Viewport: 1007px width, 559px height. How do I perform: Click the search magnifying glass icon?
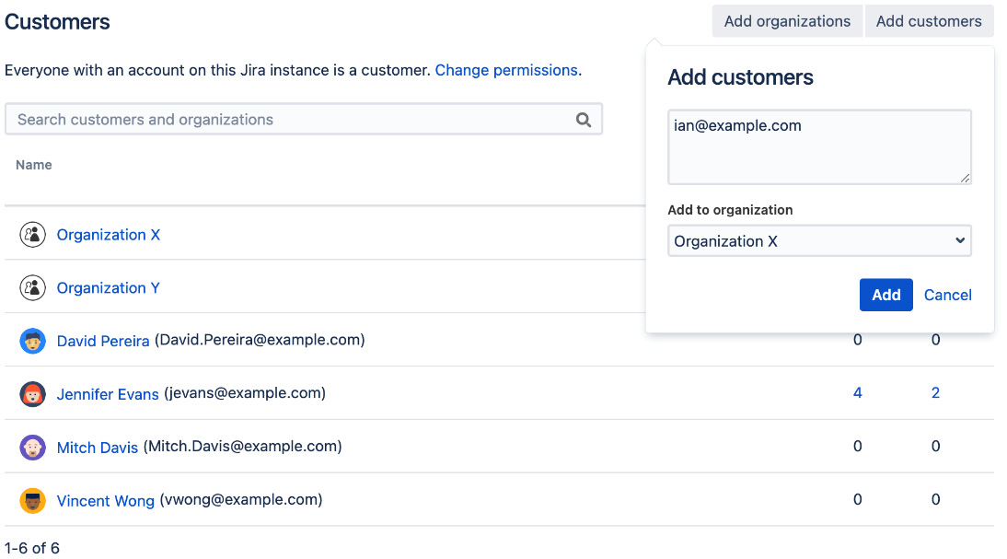coord(584,119)
